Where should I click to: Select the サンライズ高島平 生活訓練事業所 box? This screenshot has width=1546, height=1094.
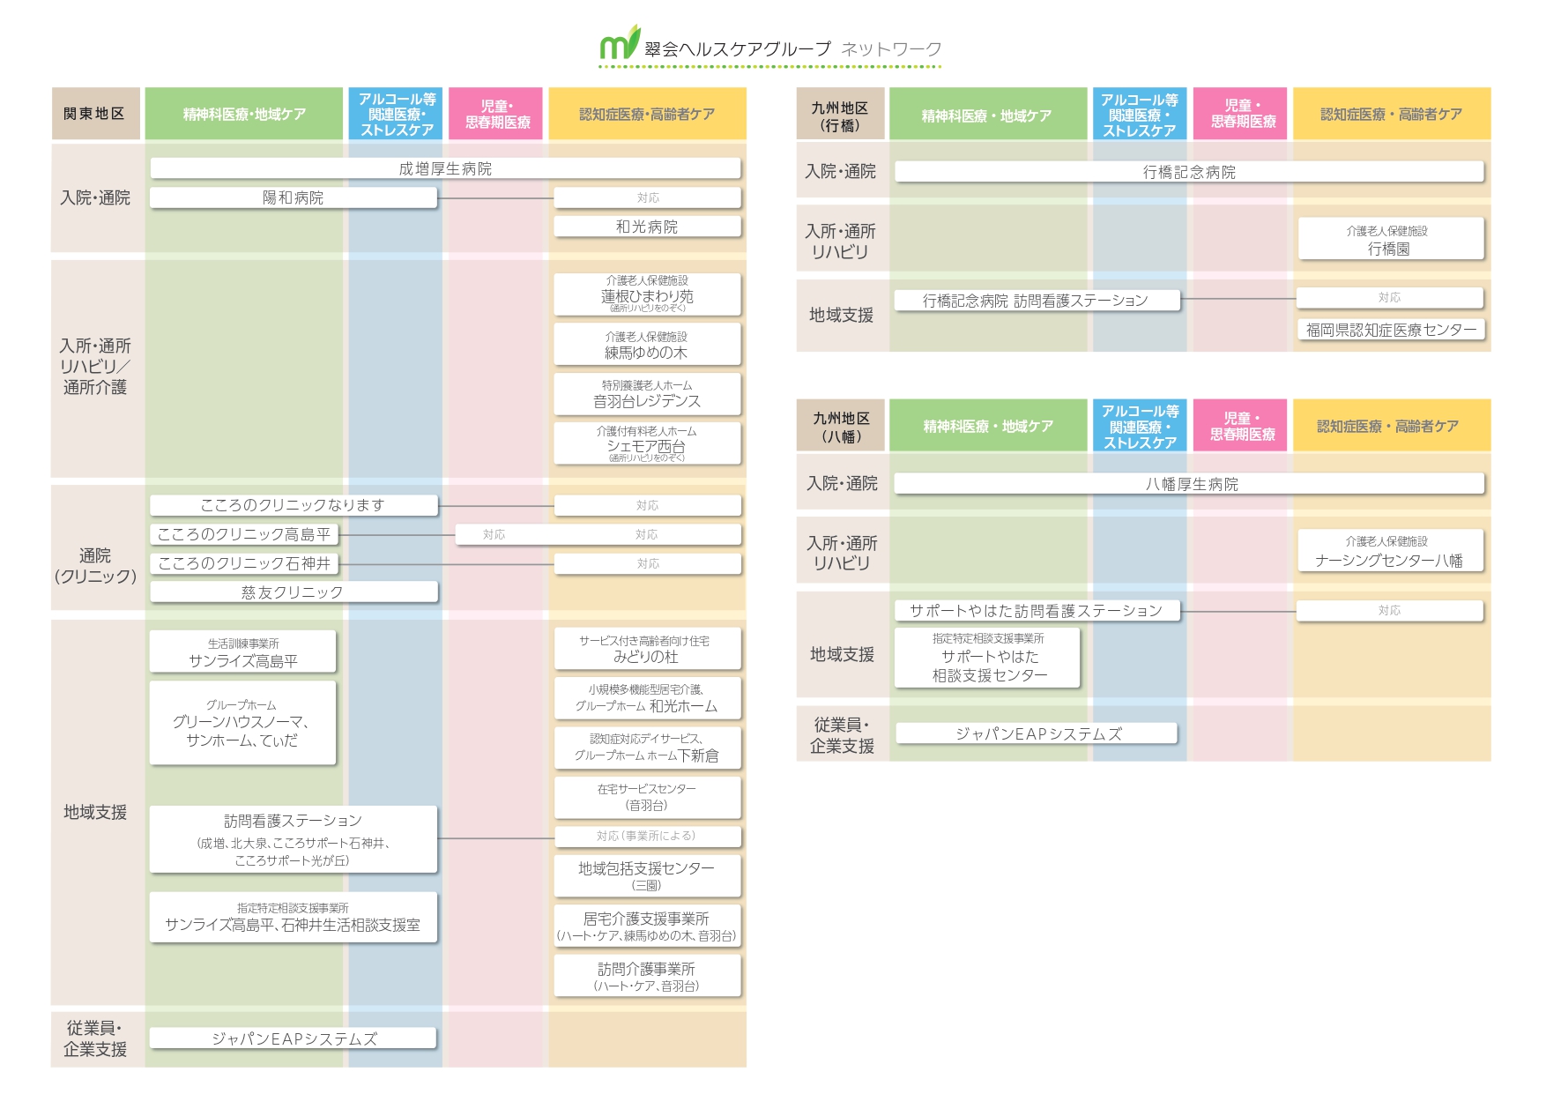(x=242, y=652)
